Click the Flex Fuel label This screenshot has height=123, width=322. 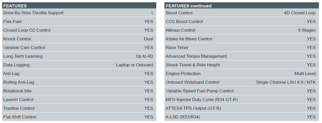pos(12,21)
